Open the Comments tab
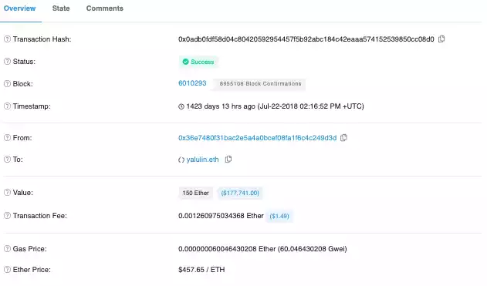Screen dimensions: 487x286 click(105, 8)
